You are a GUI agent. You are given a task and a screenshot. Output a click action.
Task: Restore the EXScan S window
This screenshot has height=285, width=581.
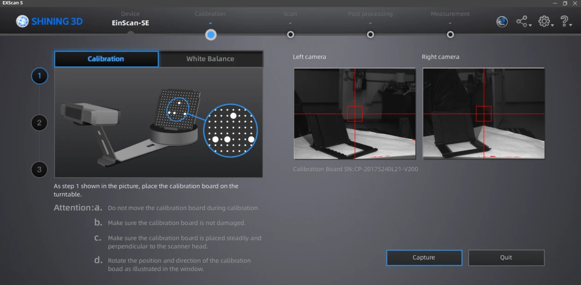565,3
